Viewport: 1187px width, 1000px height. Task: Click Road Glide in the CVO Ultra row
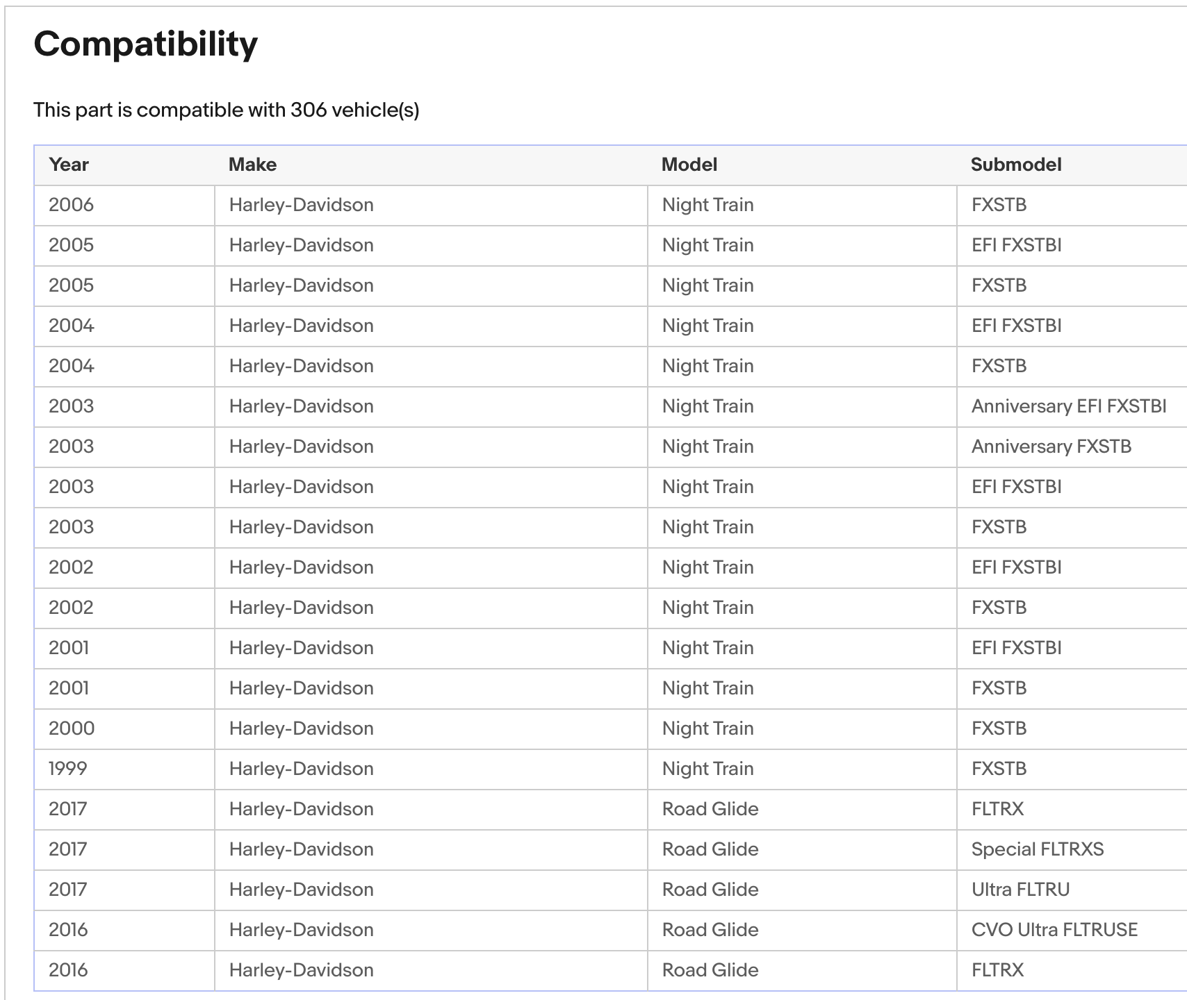[710, 930]
